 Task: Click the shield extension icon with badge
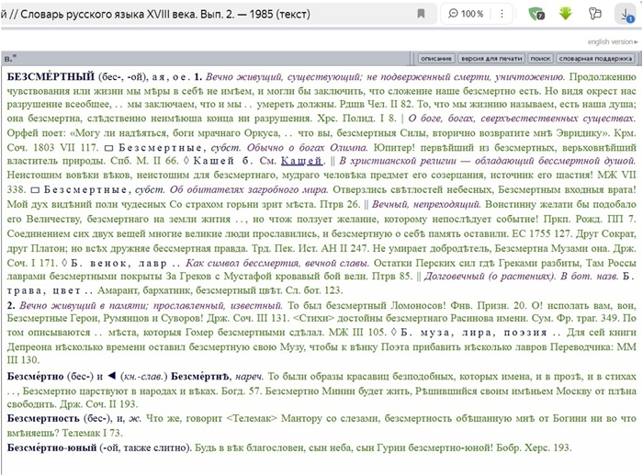[536, 14]
